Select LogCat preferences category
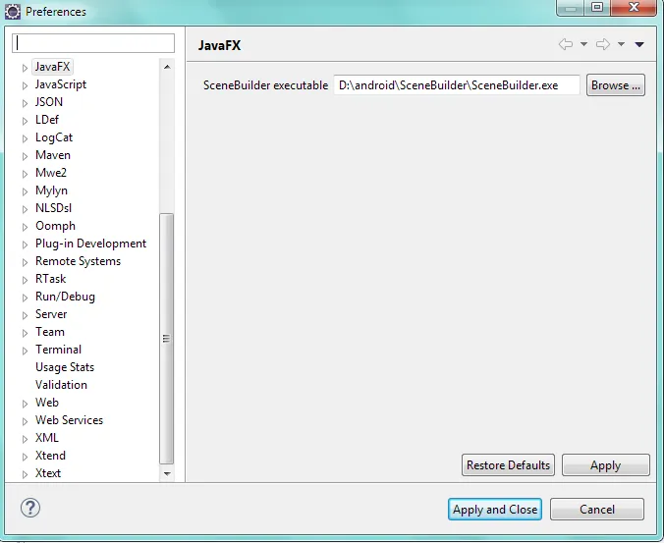The width and height of the screenshot is (664, 543). [54, 137]
